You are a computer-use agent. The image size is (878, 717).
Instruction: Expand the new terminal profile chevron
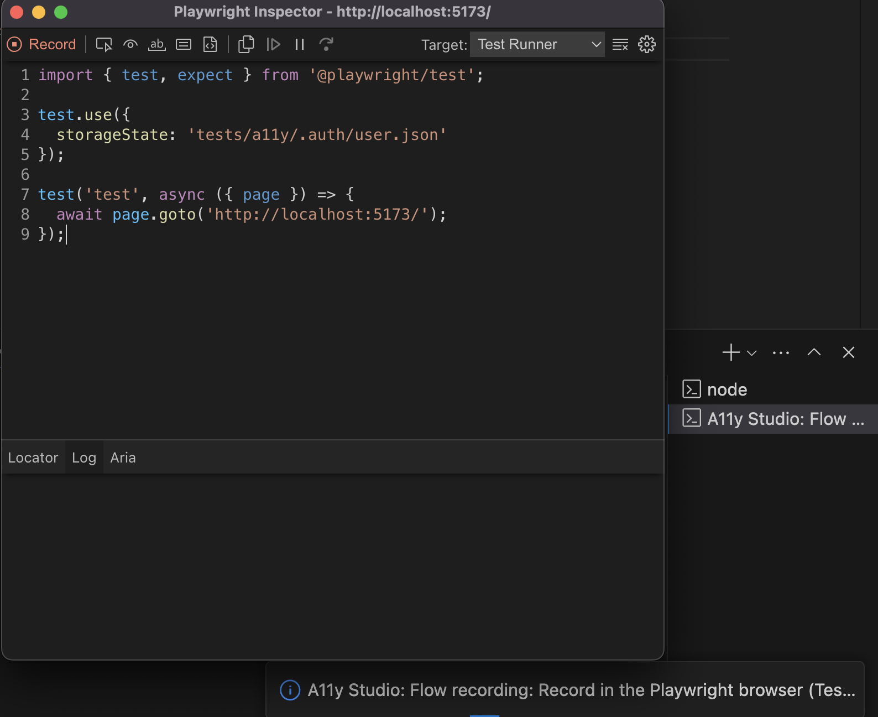tap(752, 353)
